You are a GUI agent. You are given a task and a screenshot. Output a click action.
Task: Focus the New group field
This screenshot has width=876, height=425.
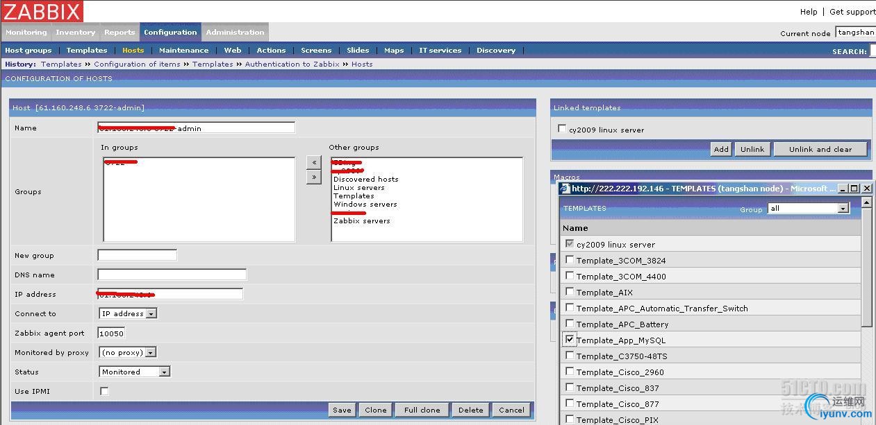pyautogui.click(x=138, y=255)
